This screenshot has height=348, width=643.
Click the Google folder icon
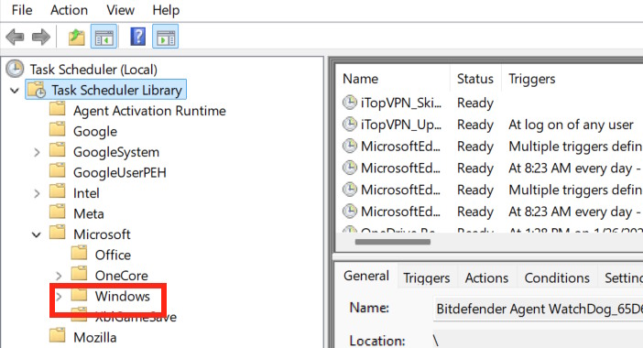point(58,130)
